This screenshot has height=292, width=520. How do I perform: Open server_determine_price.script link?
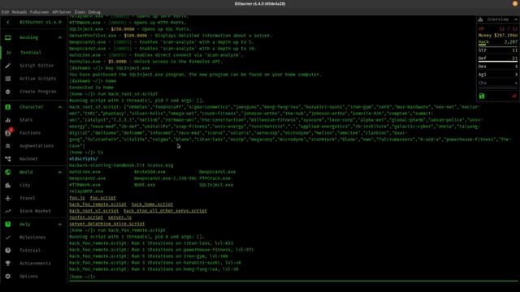pos(106,224)
